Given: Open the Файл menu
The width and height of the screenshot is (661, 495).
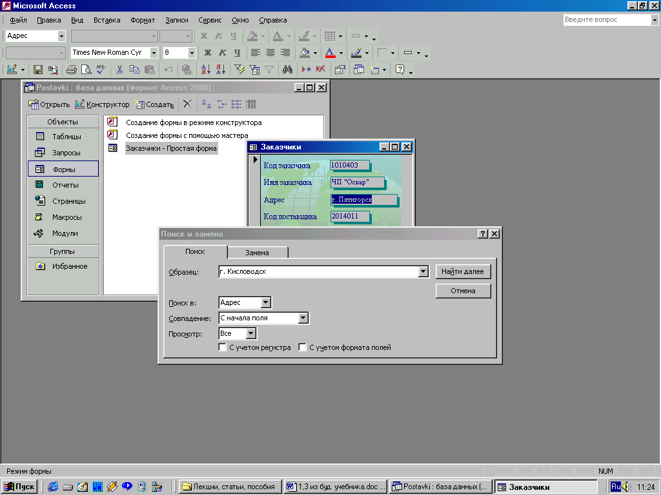Looking at the screenshot, I should coord(18,20).
